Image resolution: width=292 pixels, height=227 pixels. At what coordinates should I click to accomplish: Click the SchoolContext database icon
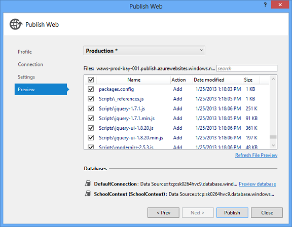coord(88,194)
